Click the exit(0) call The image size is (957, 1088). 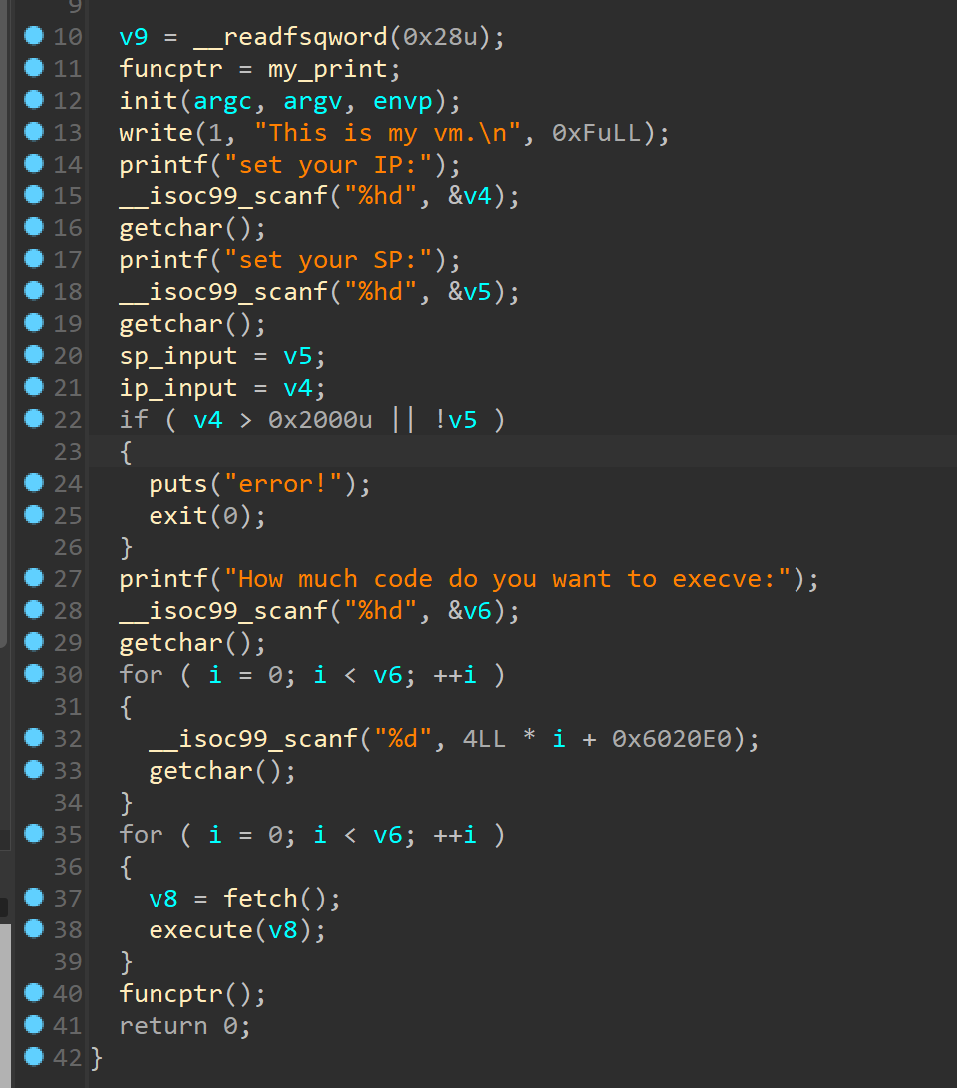tap(200, 516)
